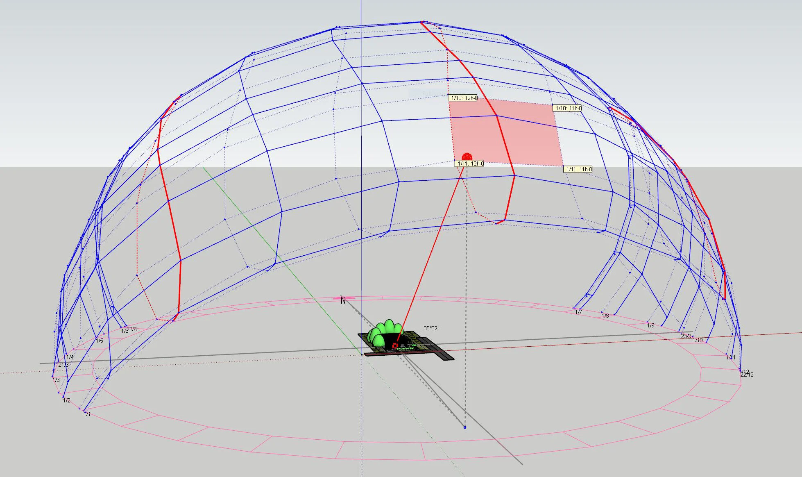The width and height of the screenshot is (802, 477).
Task: Click the '35°32'' angle label
Action: (x=431, y=328)
